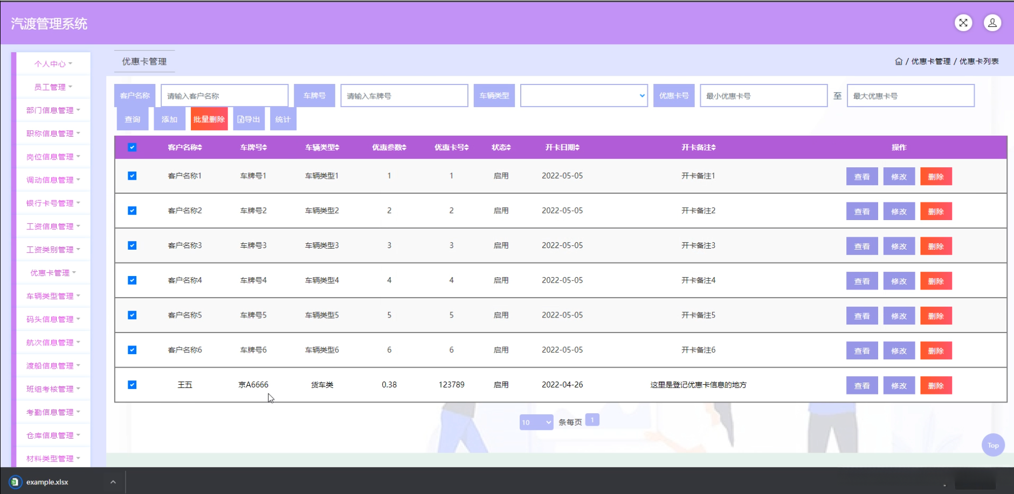Uncheck the row checkbox for 客户名称3
The image size is (1014, 494).
pyautogui.click(x=132, y=245)
